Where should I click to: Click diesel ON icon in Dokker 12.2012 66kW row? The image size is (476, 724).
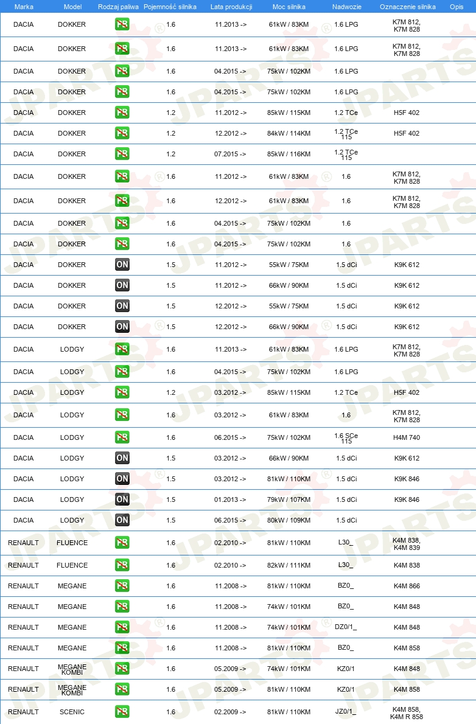122,327
